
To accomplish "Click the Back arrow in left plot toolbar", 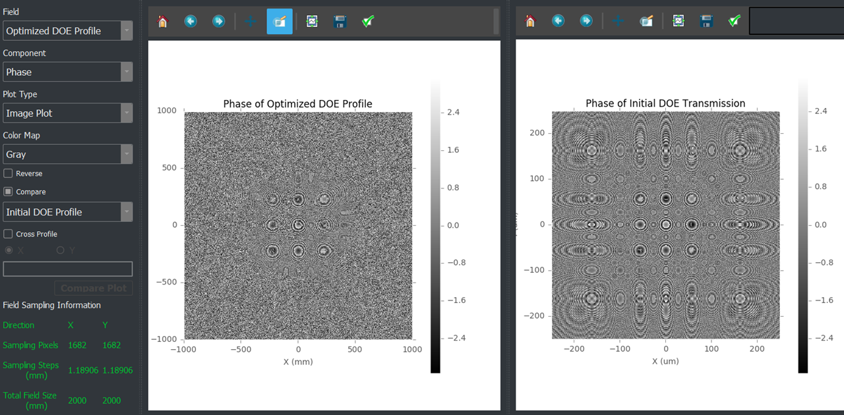I will (191, 21).
